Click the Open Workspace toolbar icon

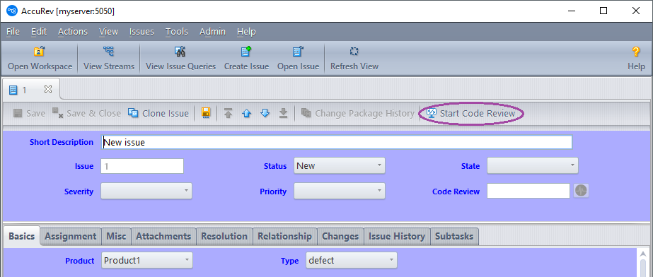[x=40, y=52]
